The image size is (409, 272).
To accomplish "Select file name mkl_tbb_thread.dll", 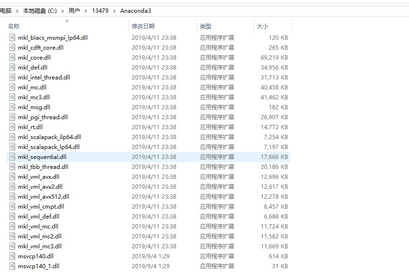I will [x=43, y=167].
